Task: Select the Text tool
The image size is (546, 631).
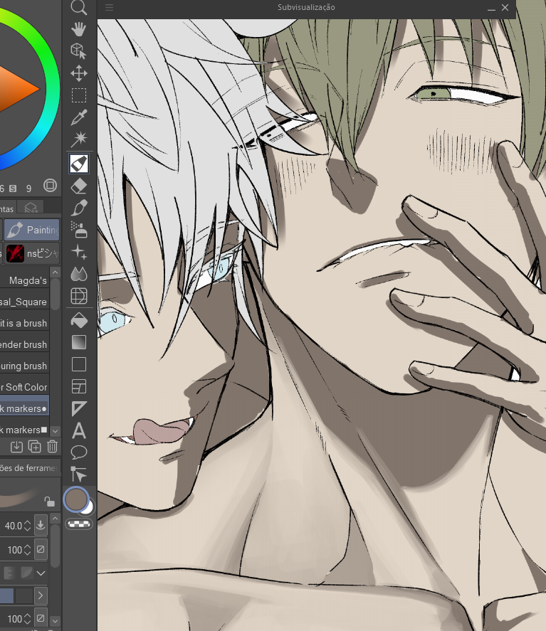Action: coord(78,430)
